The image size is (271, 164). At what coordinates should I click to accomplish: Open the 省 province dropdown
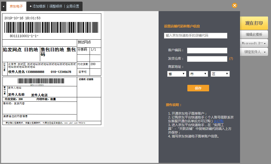[177, 74]
